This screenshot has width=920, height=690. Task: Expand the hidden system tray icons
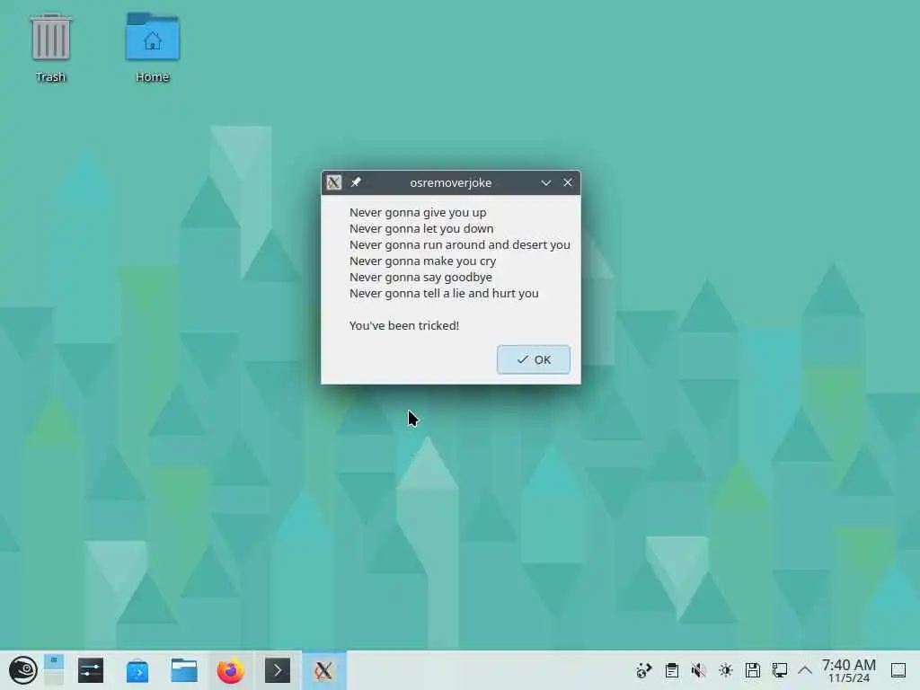805,670
